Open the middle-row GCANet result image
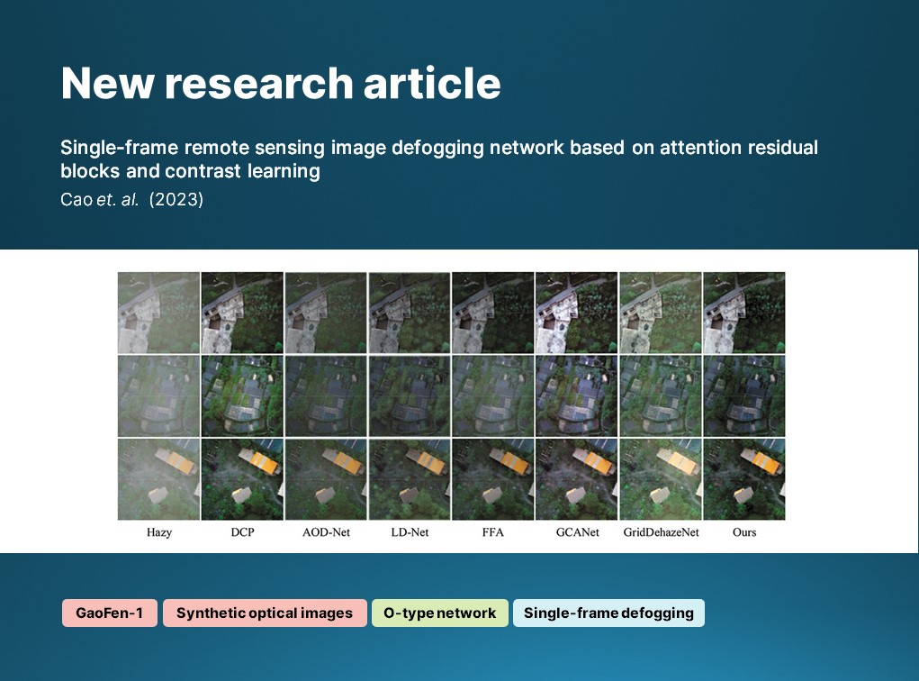This screenshot has height=681, width=919. coord(577,396)
